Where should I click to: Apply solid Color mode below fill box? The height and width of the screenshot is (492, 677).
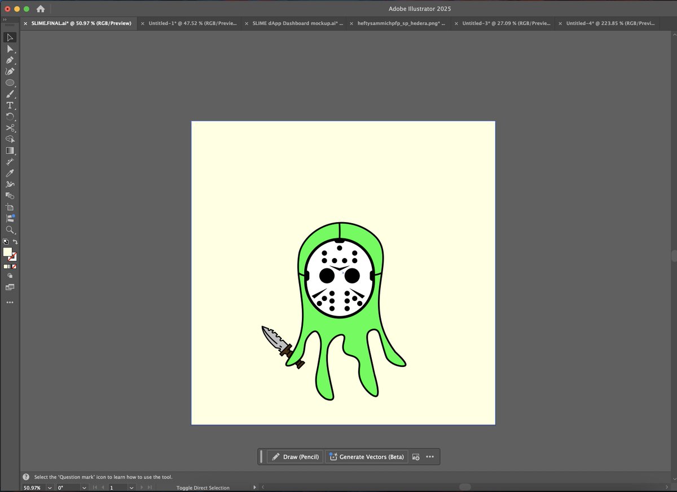[x=6, y=267]
